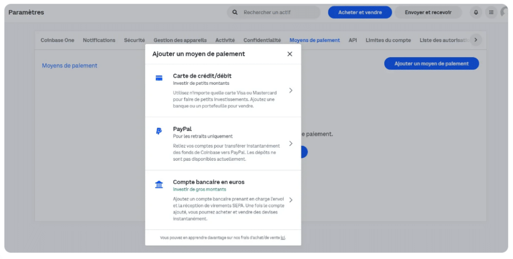
Task: Expand the Compte bancaire en euros chevron
Action: pos(291,200)
